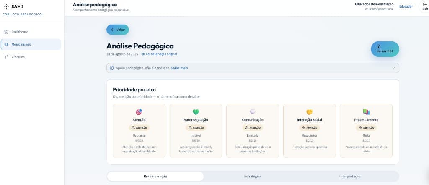Screen dimensions: 429x185
Task: Click the COPILOTO PEDAGÓGICO subtitle
Action: click(x=22, y=15)
